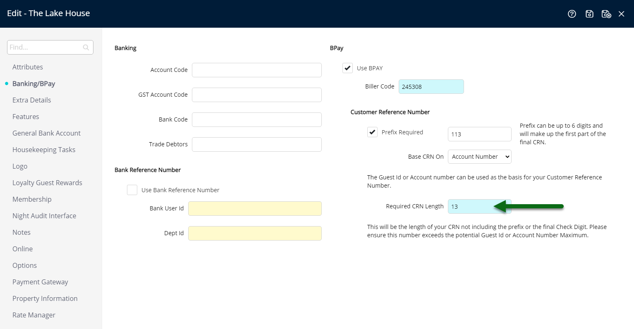Open the Attributes section

28,67
